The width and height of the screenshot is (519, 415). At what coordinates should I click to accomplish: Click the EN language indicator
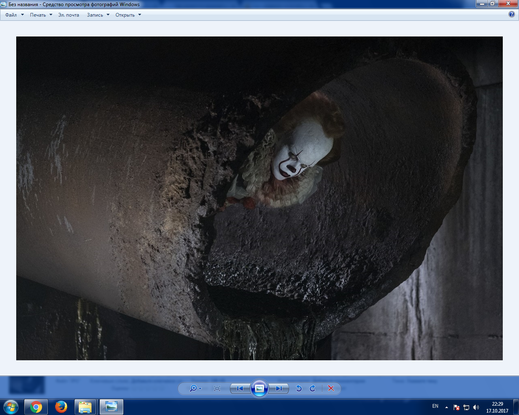tap(435, 406)
